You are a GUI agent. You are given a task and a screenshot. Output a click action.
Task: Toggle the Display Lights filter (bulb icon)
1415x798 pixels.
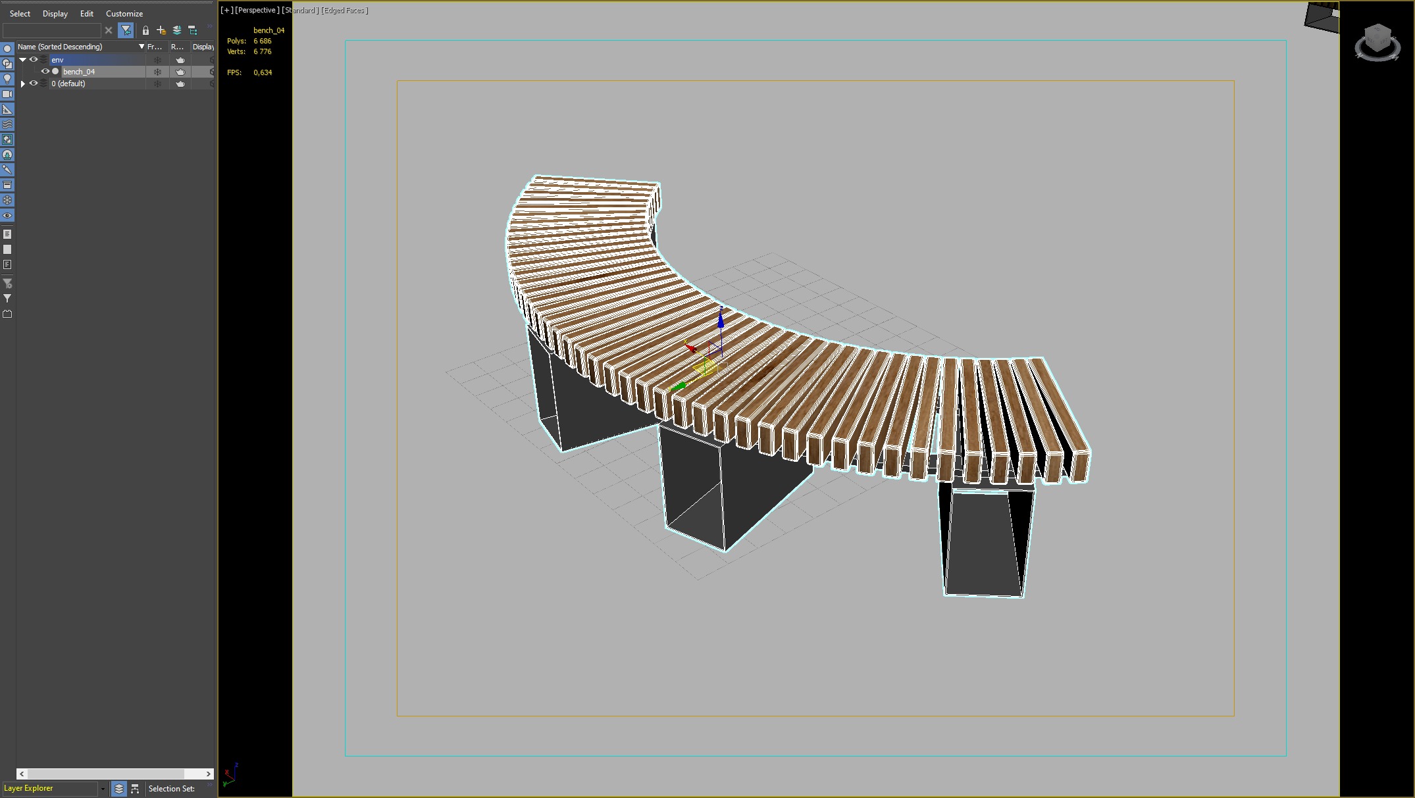7,79
